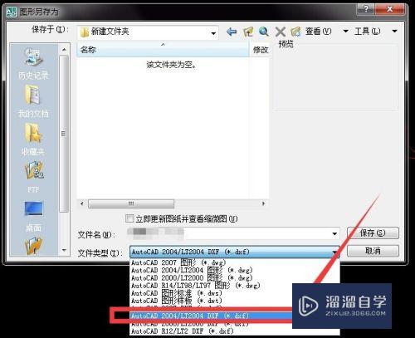This screenshot has height=338, width=415.
Task: Click sidebar scrollbar down arrow
Action: coord(64,250)
